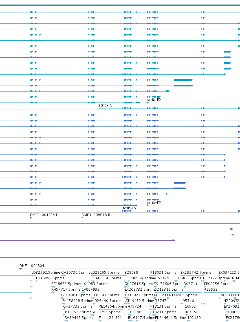Click the LD28165.5prime EST label
The height and width of the screenshot is (322, 240).
[x=105, y=273]
